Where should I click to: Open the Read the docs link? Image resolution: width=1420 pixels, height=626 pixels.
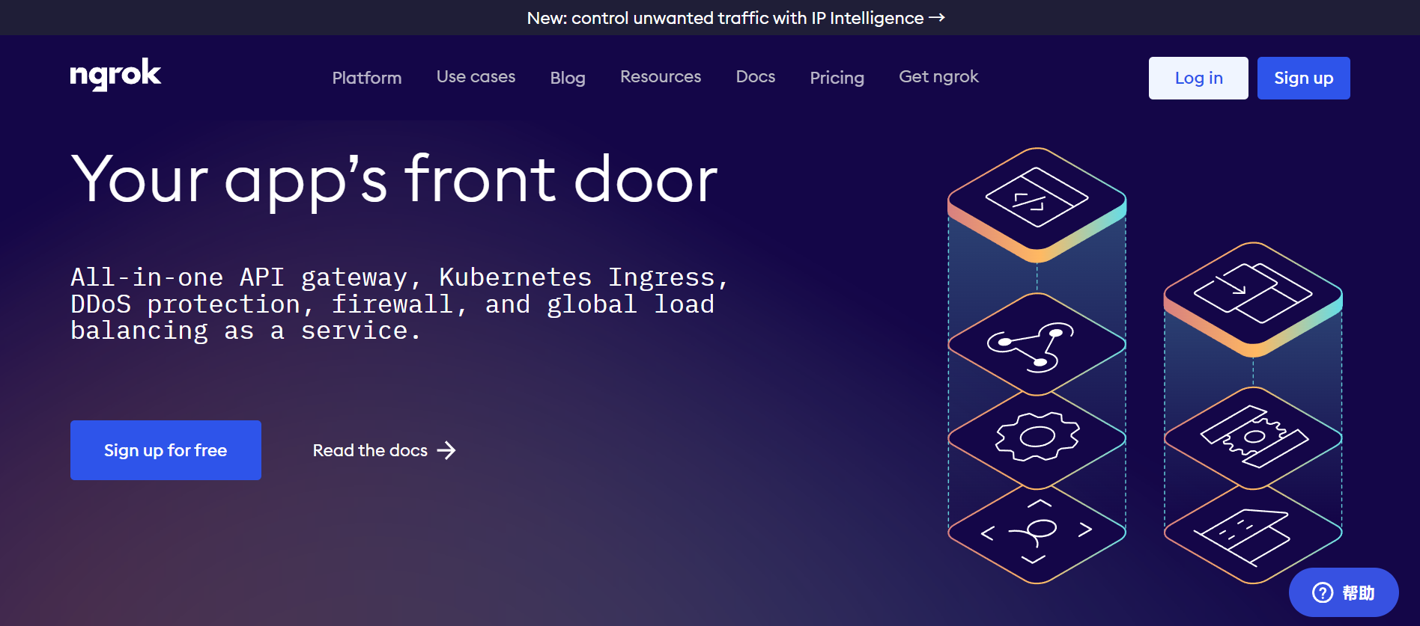point(384,450)
